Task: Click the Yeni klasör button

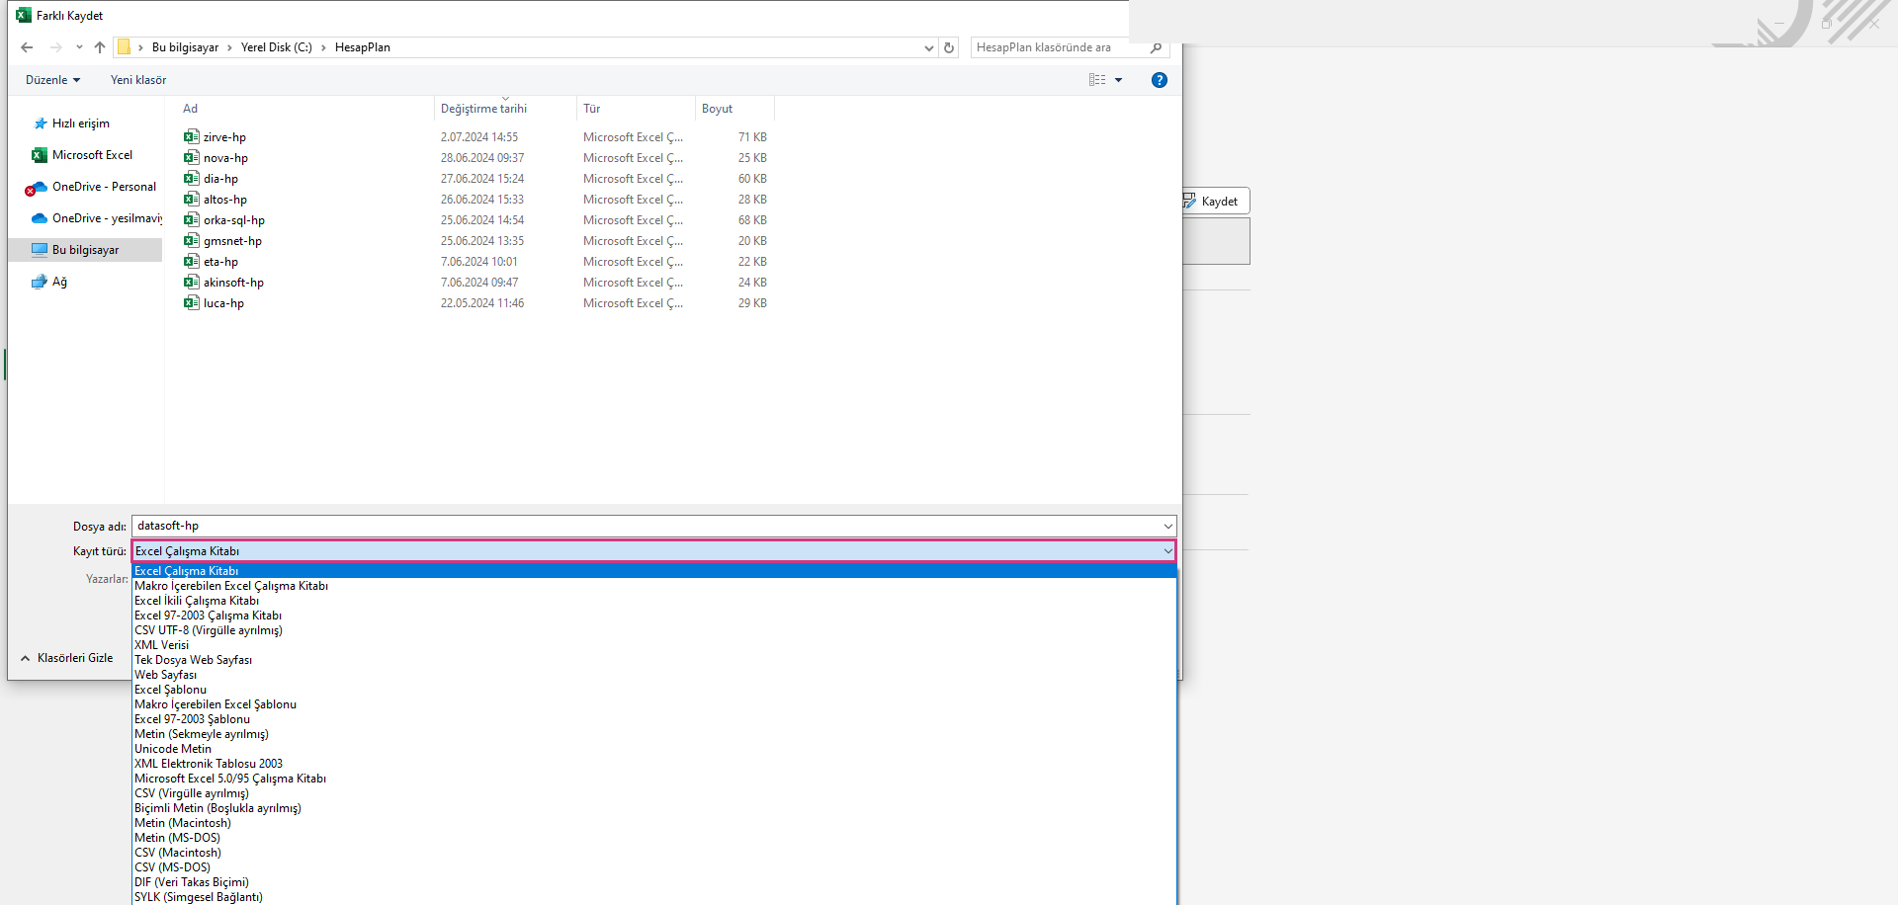Action: coord(138,80)
